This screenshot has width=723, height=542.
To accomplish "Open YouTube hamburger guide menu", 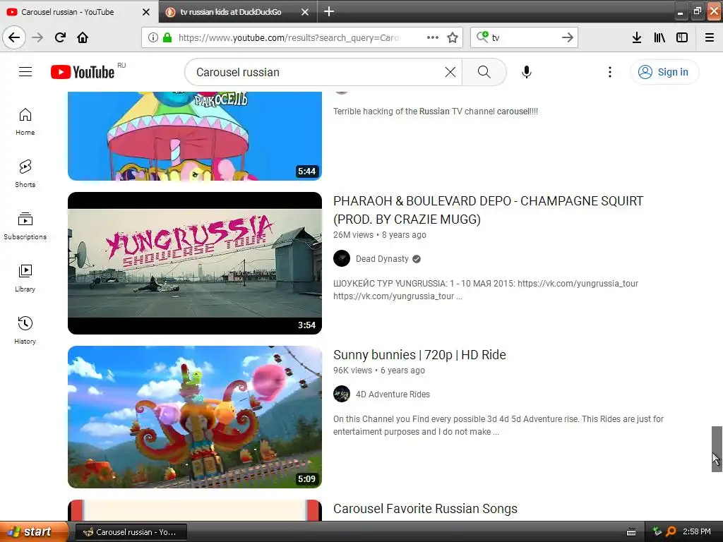I will pyautogui.click(x=25, y=72).
